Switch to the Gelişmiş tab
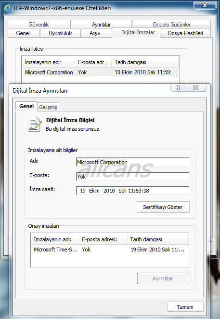220x319 pixels. [x=48, y=107]
